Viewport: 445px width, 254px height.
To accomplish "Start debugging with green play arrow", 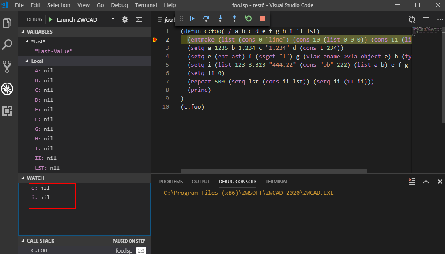I will [50, 19].
